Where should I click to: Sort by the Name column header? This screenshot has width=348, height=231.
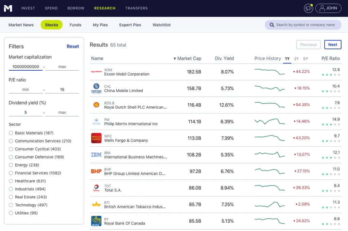click(97, 58)
